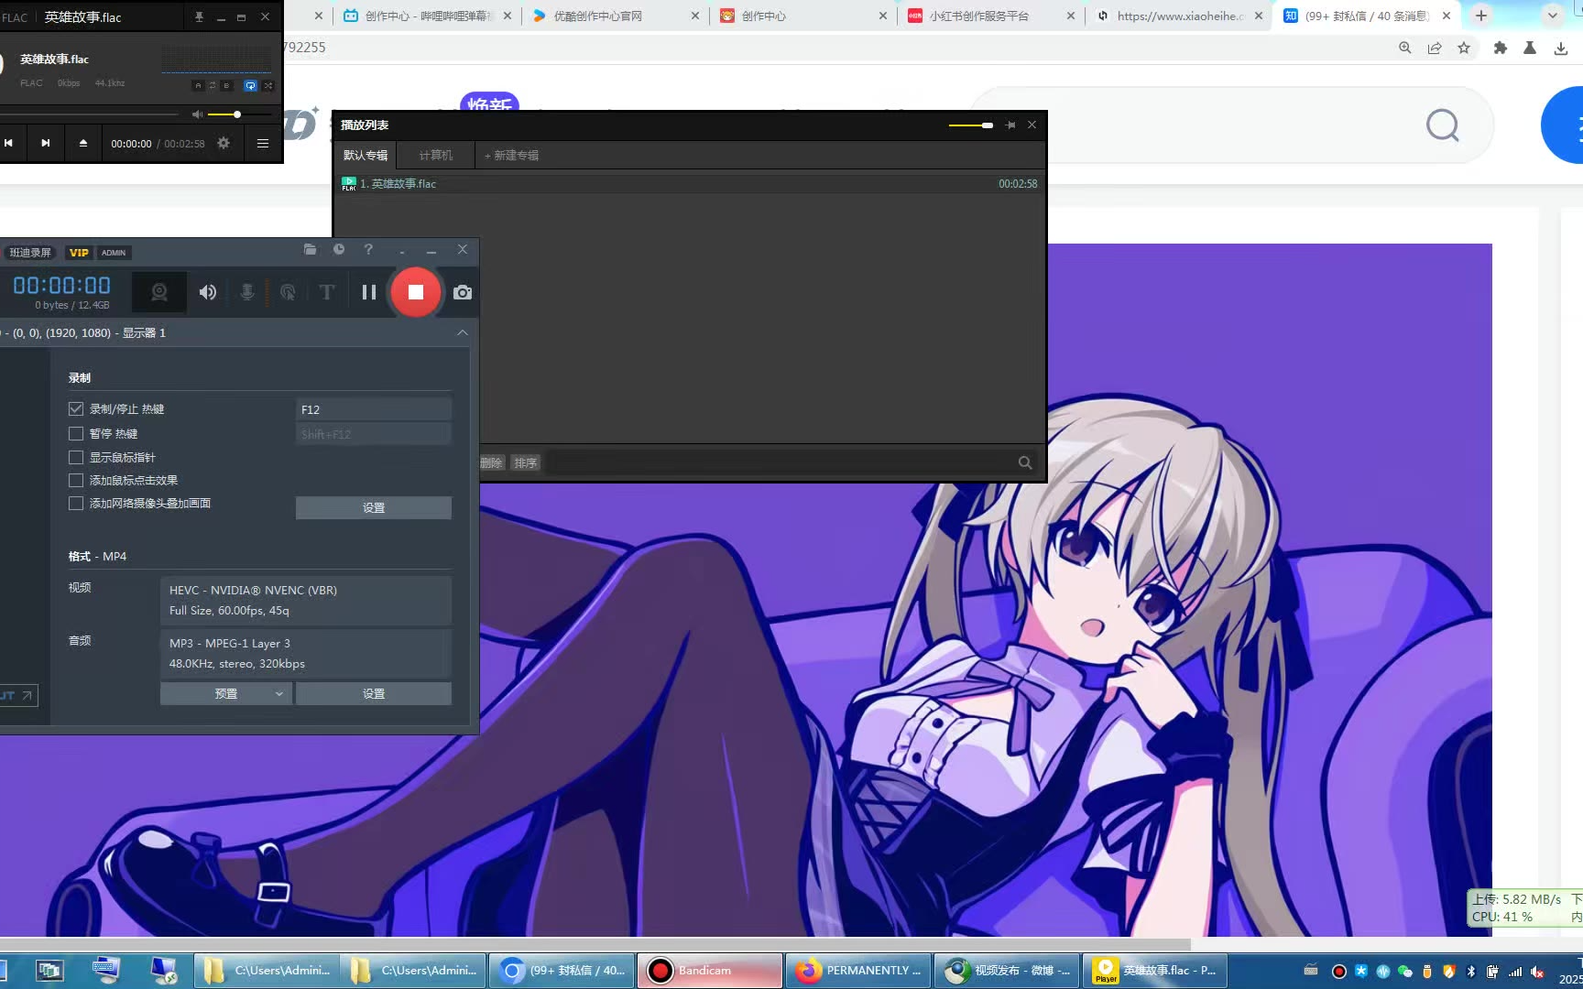Pause the Bandicam recording
1583x989 pixels.
pos(369,292)
